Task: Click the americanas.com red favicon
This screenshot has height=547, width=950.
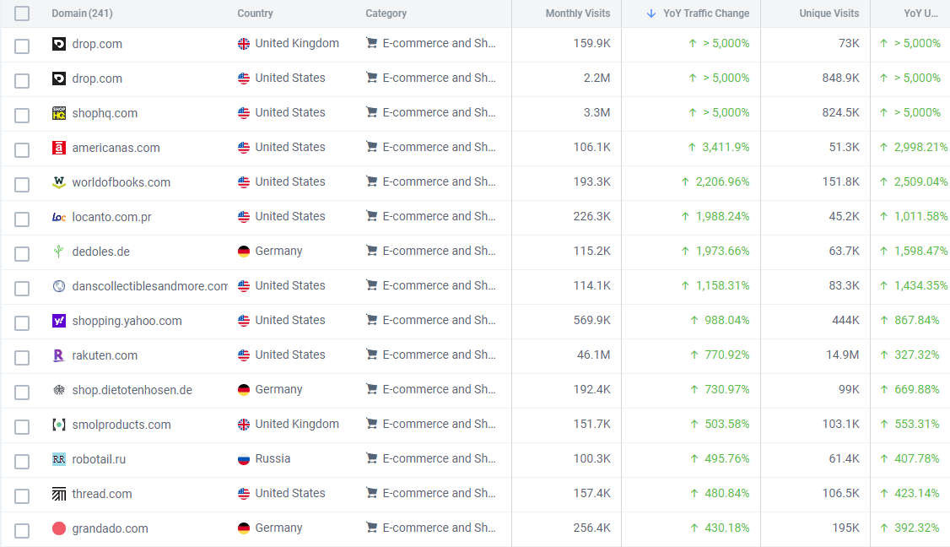Action: [x=59, y=148]
